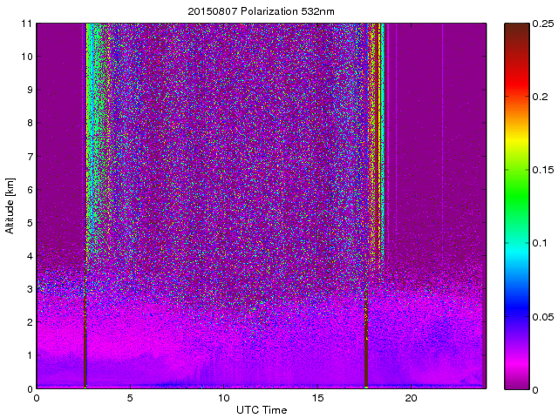The image size is (558, 418).
Task: Click the y-axis tick label 11
Action: 26,24
